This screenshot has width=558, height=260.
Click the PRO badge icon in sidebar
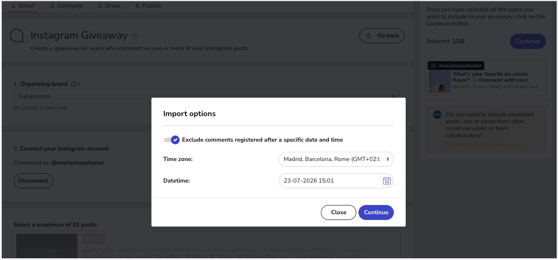437,114
